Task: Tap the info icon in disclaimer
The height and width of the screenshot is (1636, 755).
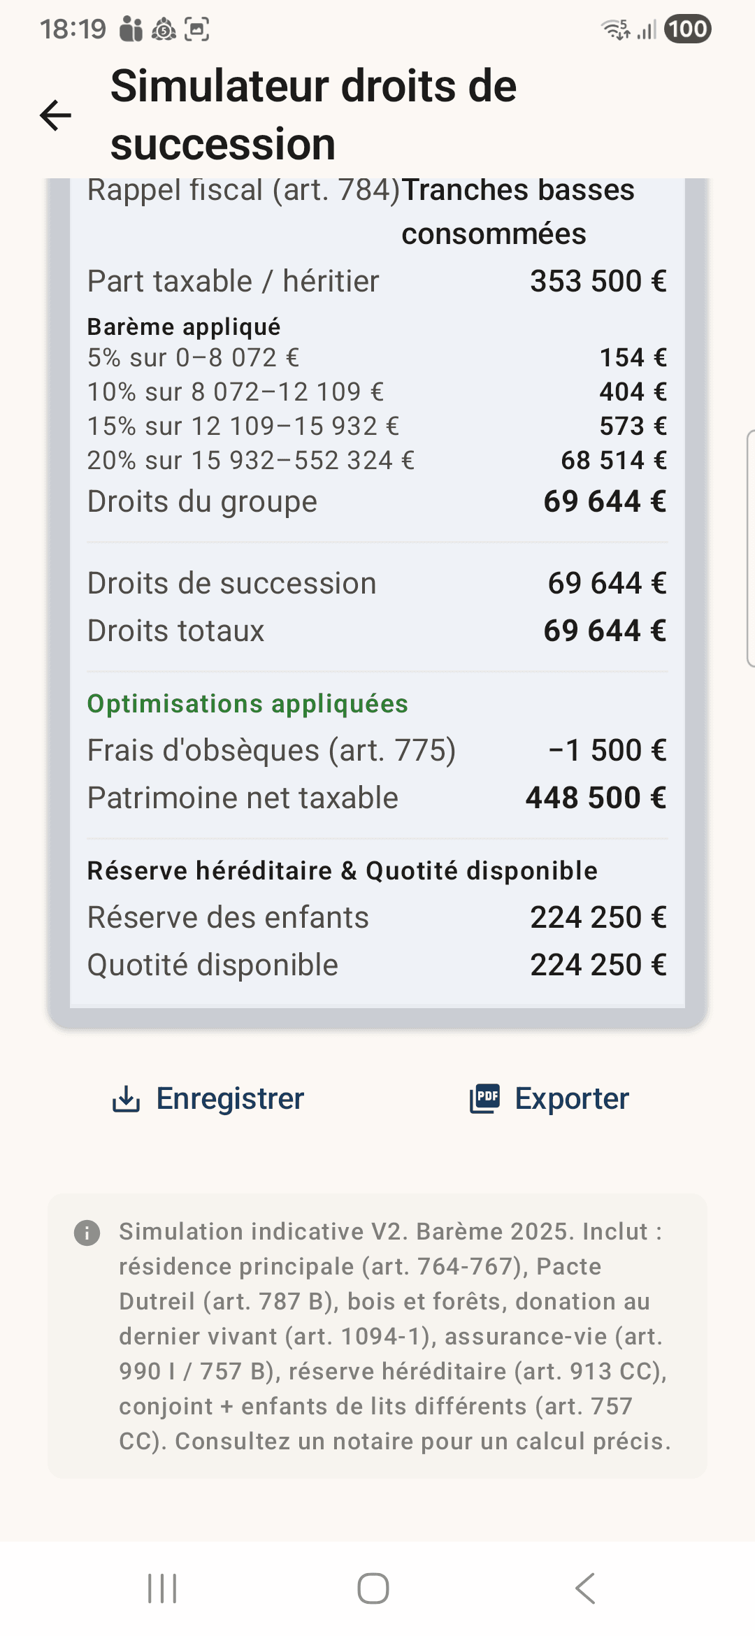Action: point(87,1233)
